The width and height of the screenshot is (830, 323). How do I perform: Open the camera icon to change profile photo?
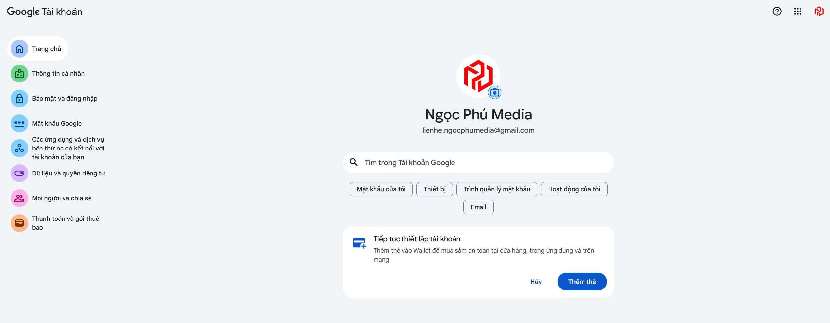pos(495,92)
